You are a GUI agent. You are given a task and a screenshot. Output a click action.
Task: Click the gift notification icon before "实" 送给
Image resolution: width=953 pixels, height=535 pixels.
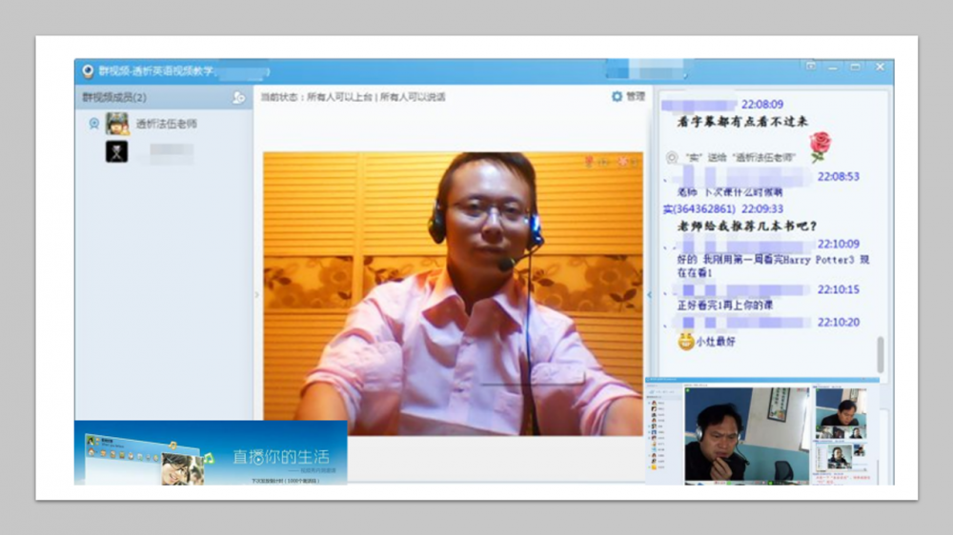[672, 157]
